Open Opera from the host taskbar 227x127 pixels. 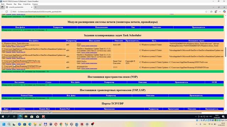pyautogui.click(x=56, y=124)
